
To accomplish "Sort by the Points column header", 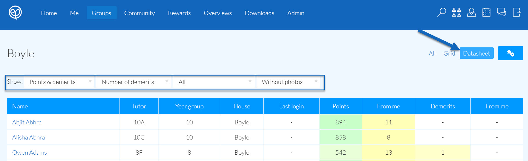I will point(340,106).
